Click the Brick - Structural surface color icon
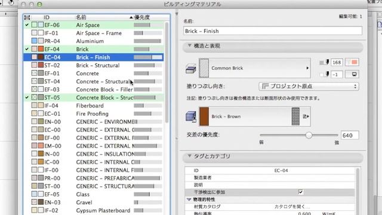Image resolution: width=382 pixels, height=215 pixels. 41,65
